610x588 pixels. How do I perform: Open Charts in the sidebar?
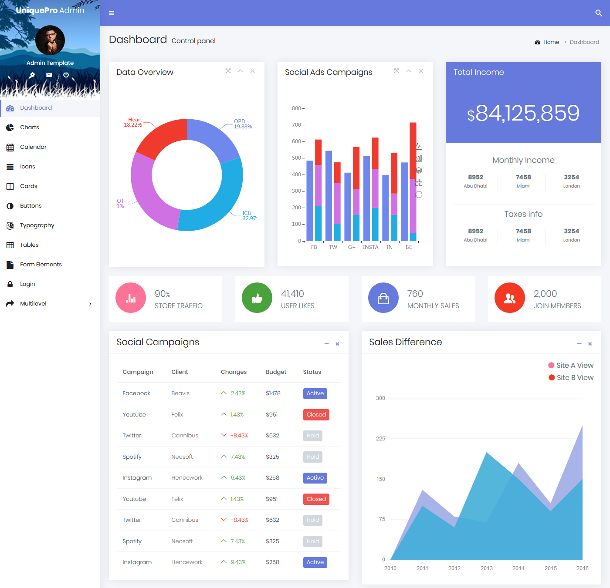[x=50, y=128]
